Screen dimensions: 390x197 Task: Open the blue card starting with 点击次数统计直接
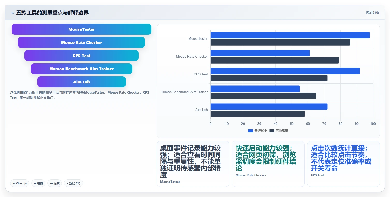click(343, 164)
